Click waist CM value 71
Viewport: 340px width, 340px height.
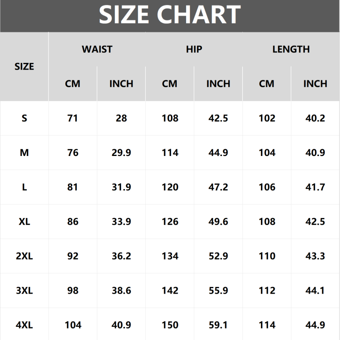pyautogui.click(x=73, y=118)
